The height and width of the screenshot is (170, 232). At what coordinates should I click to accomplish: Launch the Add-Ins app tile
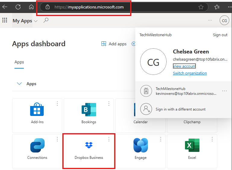pos(37,116)
